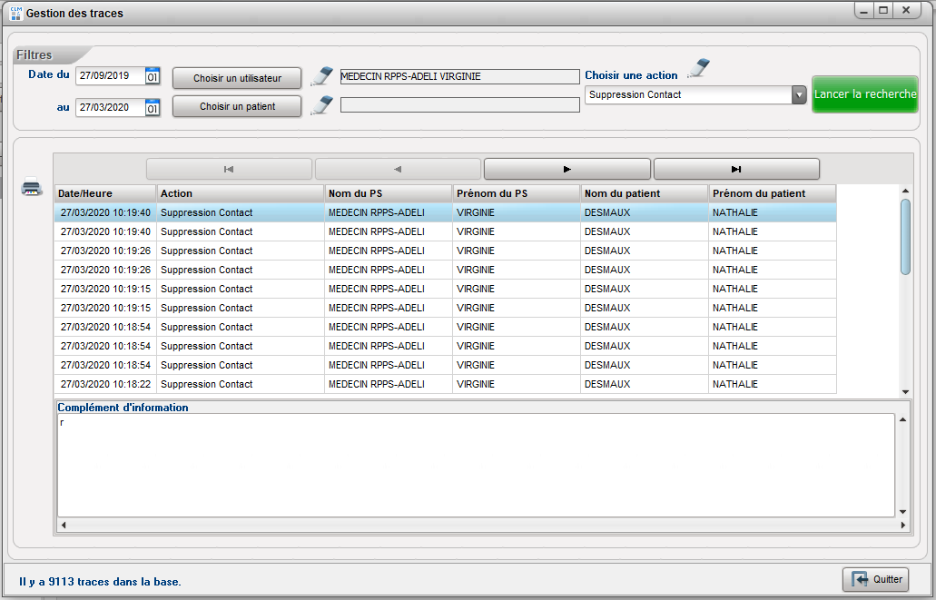Clear the selected user with eraser icon
This screenshot has width=936, height=600.
[321, 76]
